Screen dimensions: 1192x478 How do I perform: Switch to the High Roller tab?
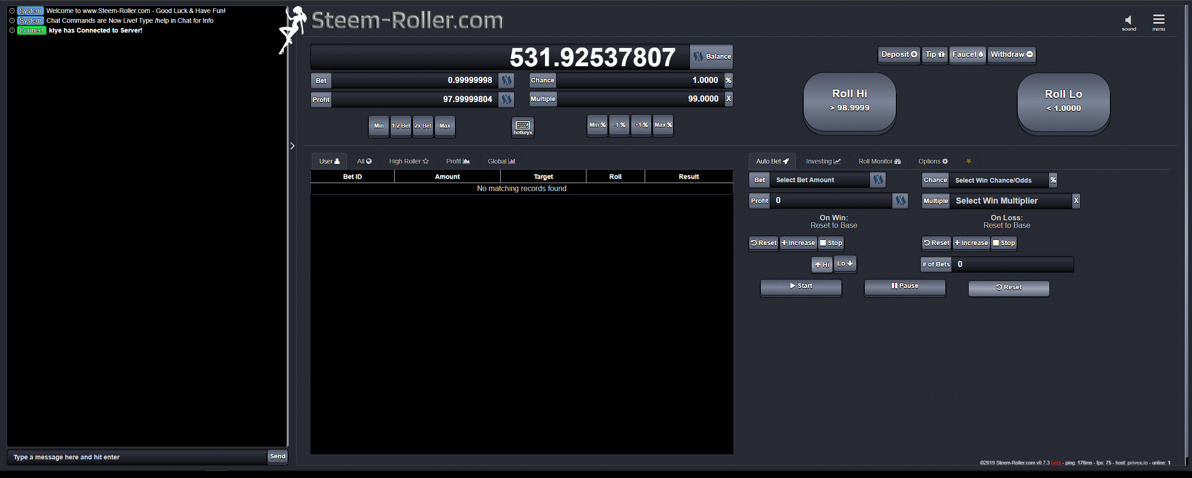click(408, 161)
